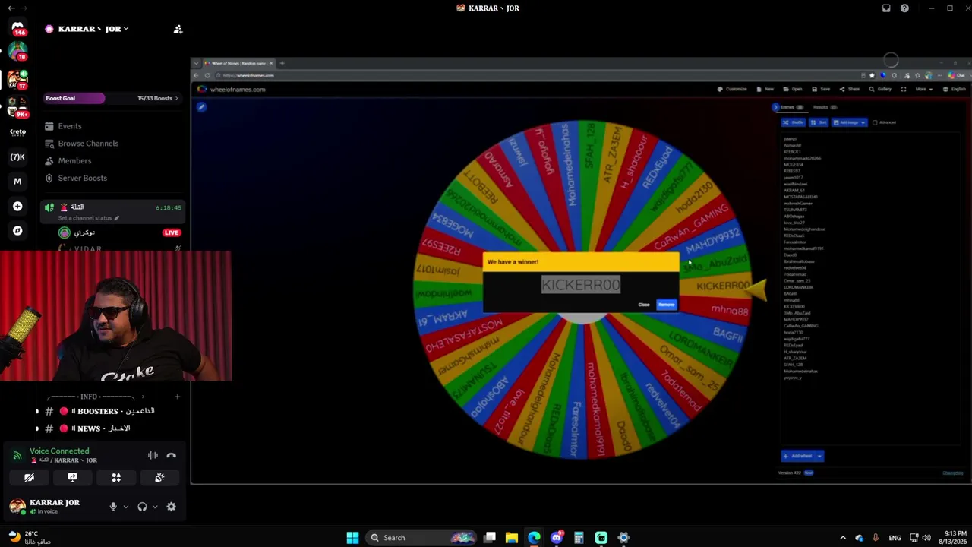Open the Kreto Games server icon

pos(17,131)
